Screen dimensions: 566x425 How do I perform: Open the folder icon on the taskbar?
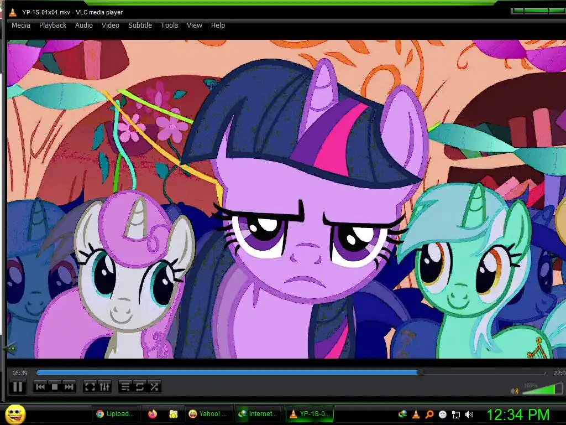pos(174,414)
